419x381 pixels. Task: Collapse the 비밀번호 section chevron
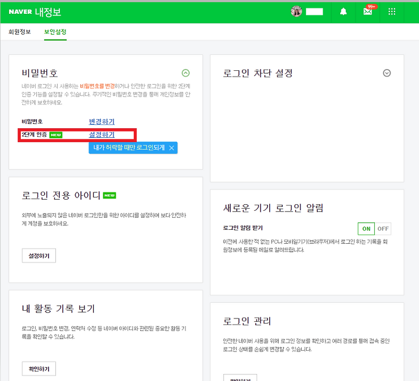[x=185, y=73]
